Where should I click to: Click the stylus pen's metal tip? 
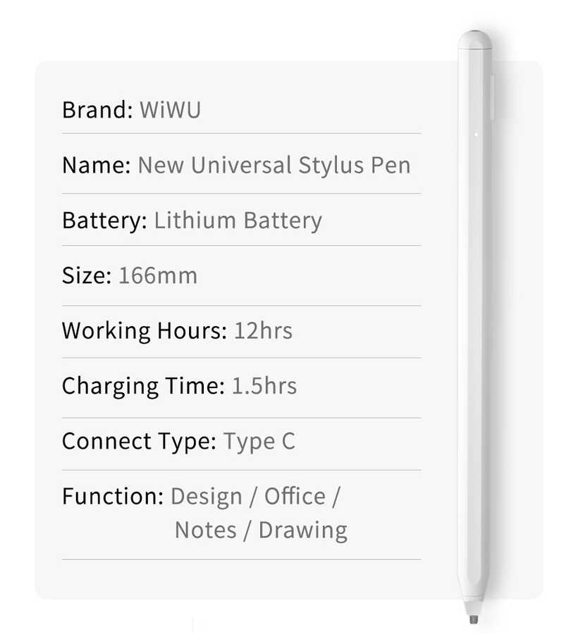point(472,618)
